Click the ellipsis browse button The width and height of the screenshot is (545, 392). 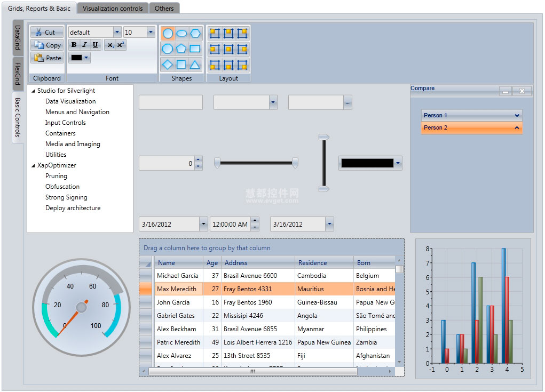tap(347, 103)
